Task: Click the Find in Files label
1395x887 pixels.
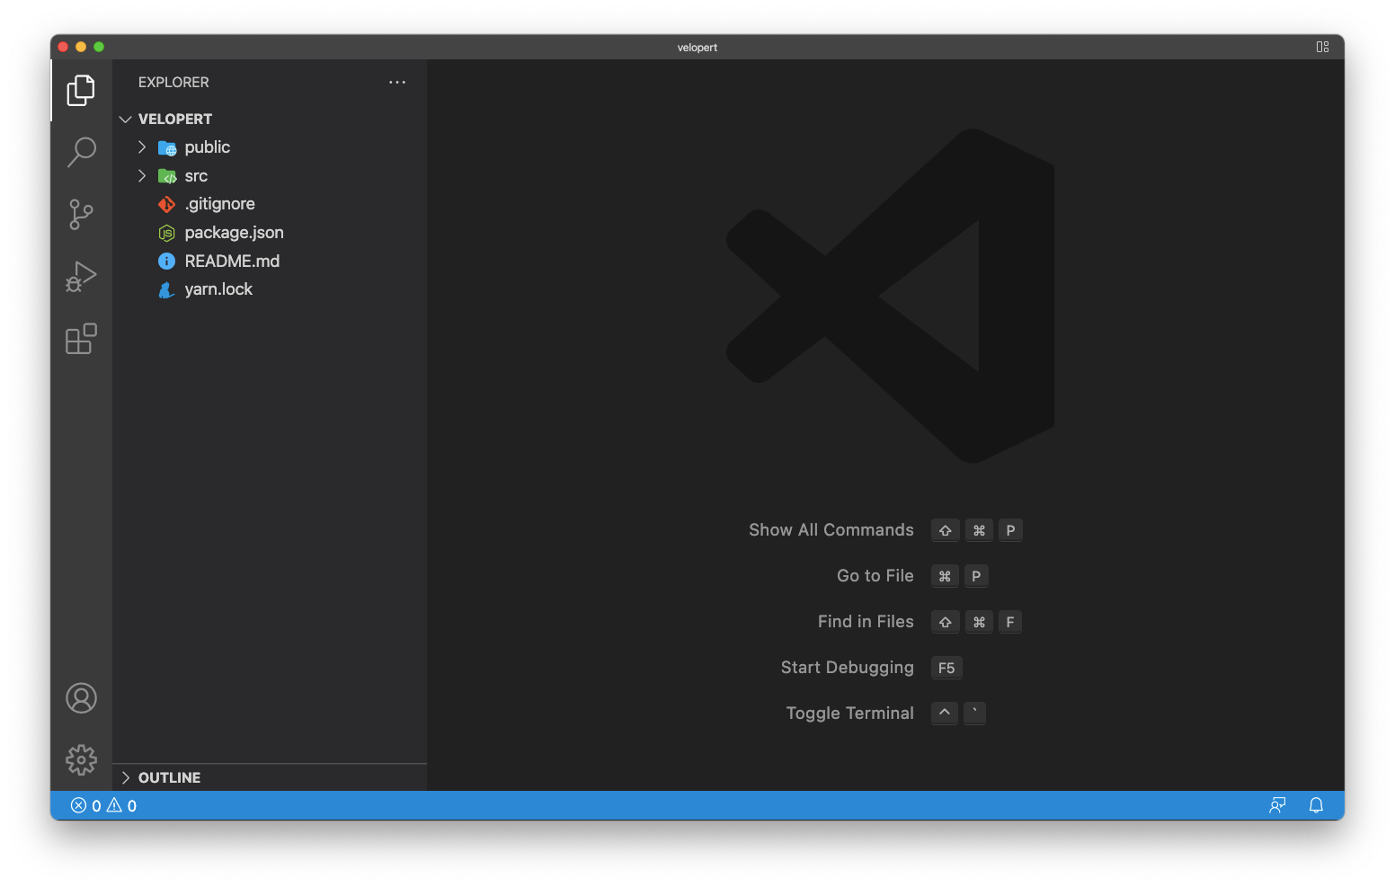Action: [x=866, y=622]
